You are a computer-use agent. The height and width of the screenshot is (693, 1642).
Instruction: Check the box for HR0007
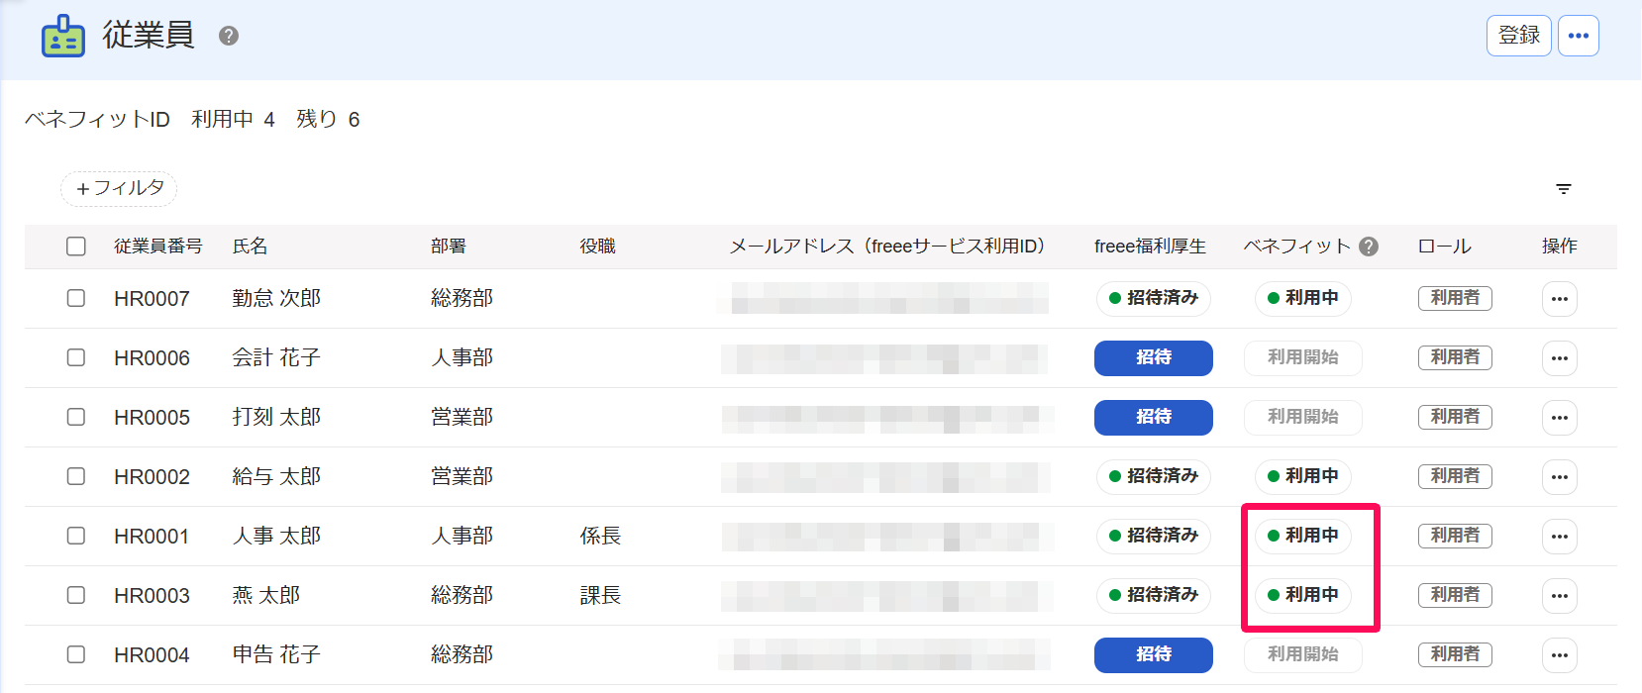click(76, 298)
